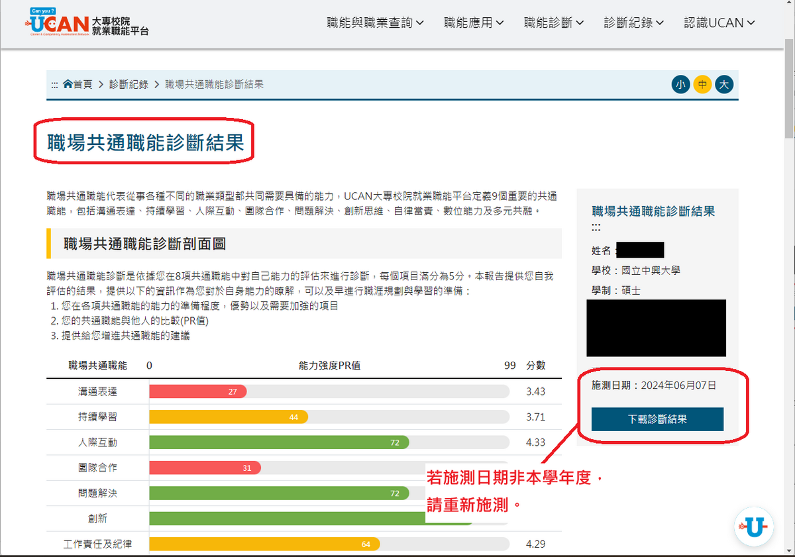Expand the 職能診斷 menu
This screenshot has height=557, width=795.
554,23
